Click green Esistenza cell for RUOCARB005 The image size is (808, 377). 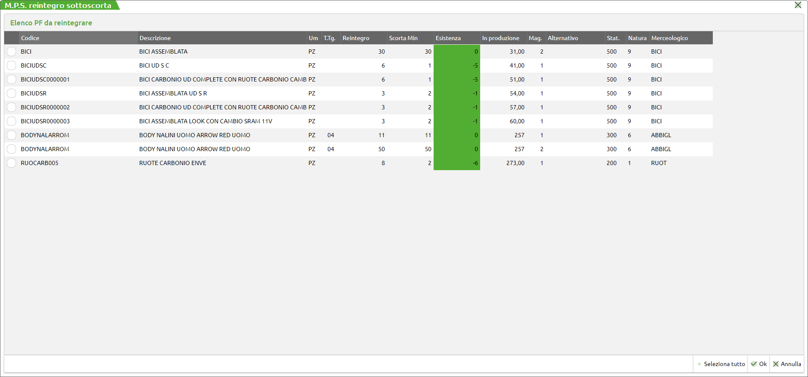coord(457,163)
